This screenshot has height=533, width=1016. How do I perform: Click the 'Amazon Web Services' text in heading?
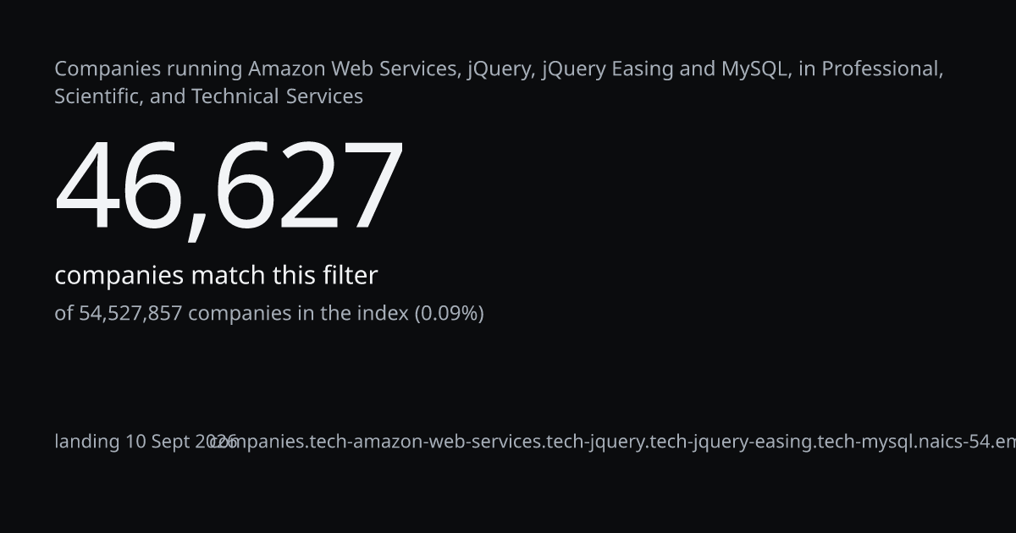pos(355,69)
